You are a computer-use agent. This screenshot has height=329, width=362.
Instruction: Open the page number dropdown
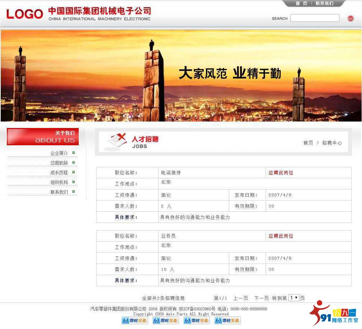pyautogui.click(x=294, y=298)
